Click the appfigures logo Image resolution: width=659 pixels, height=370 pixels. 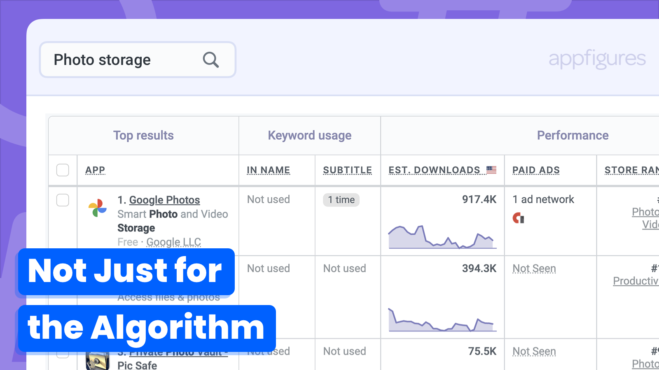tap(597, 59)
